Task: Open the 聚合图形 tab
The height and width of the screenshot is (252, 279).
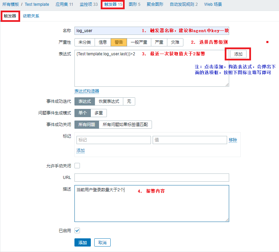Action: click(x=155, y=4)
